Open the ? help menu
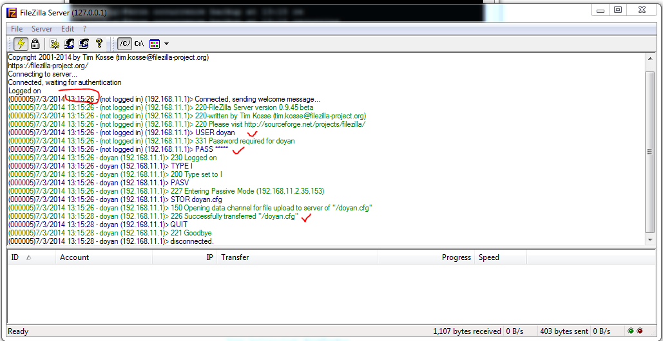The height and width of the screenshot is (341, 663). [x=84, y=29]
